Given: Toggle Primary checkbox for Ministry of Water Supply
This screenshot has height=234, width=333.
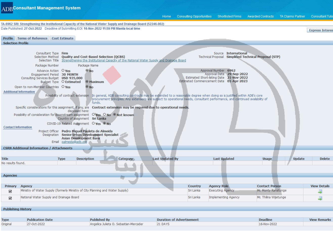Looking at the screenshot, I should click(10, 192).
